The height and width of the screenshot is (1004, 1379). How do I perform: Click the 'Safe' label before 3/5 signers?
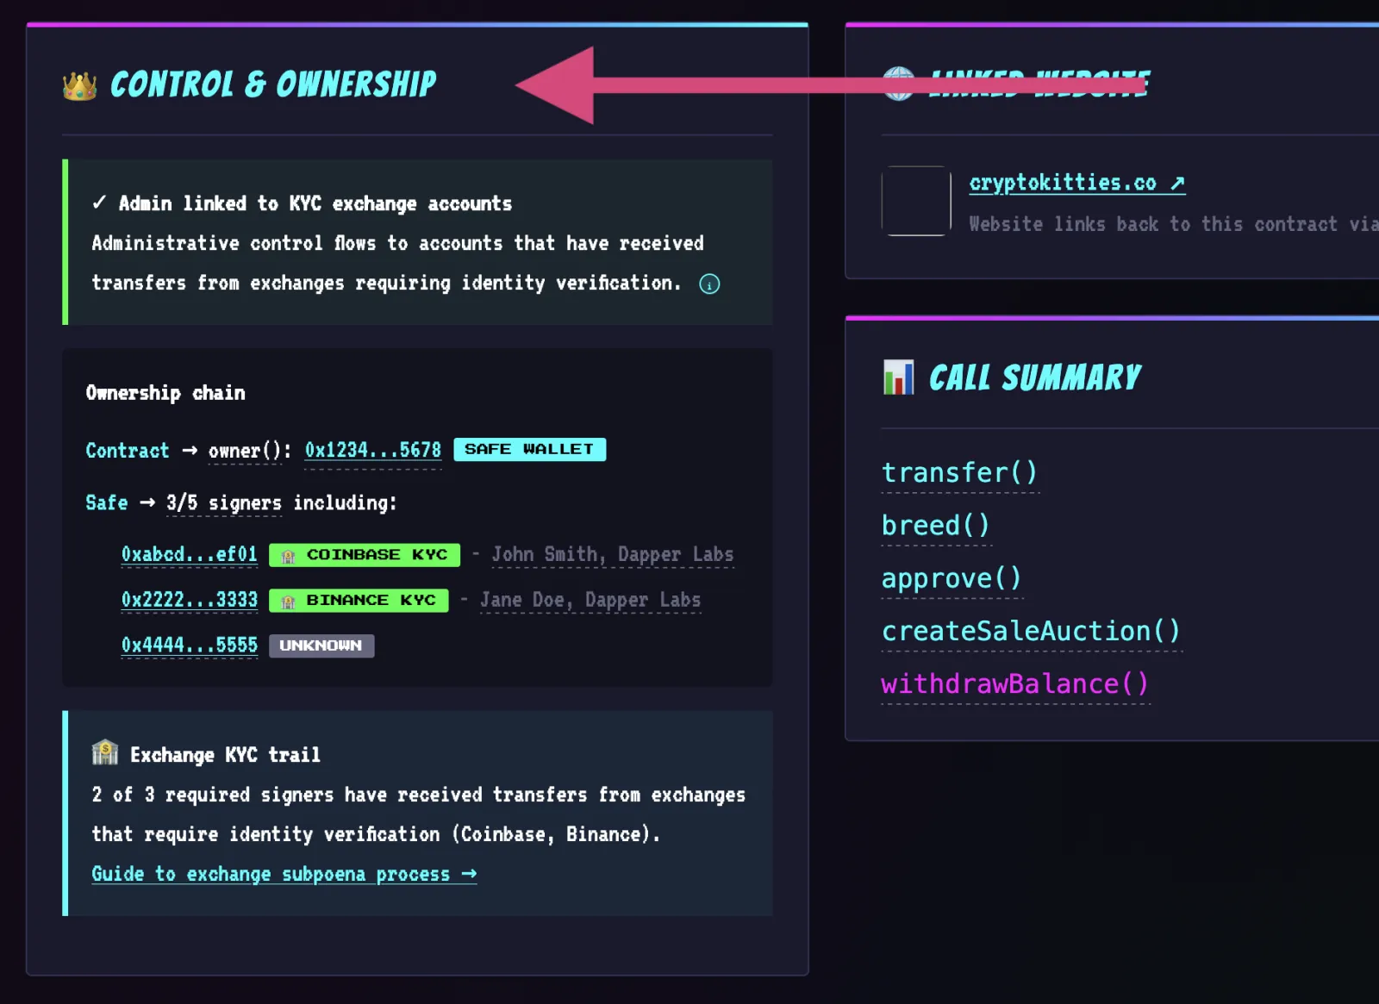107,503
